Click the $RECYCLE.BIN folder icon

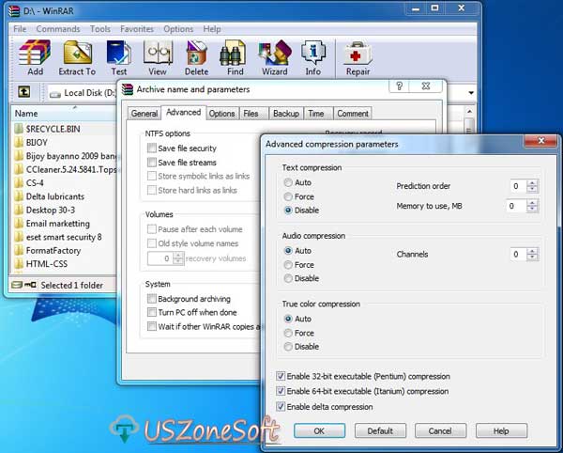click(x=19, y=129)
